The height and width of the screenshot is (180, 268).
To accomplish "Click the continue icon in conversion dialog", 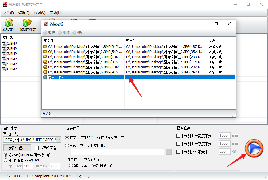I will 60,33.
